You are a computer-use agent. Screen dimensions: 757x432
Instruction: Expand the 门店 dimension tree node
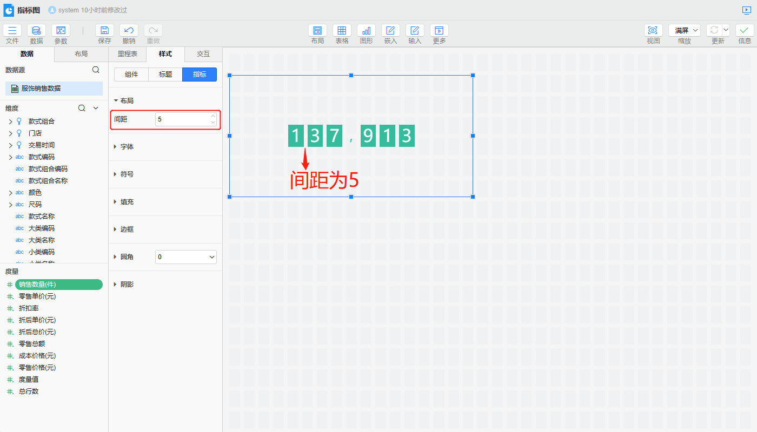(x=10, y=133)
